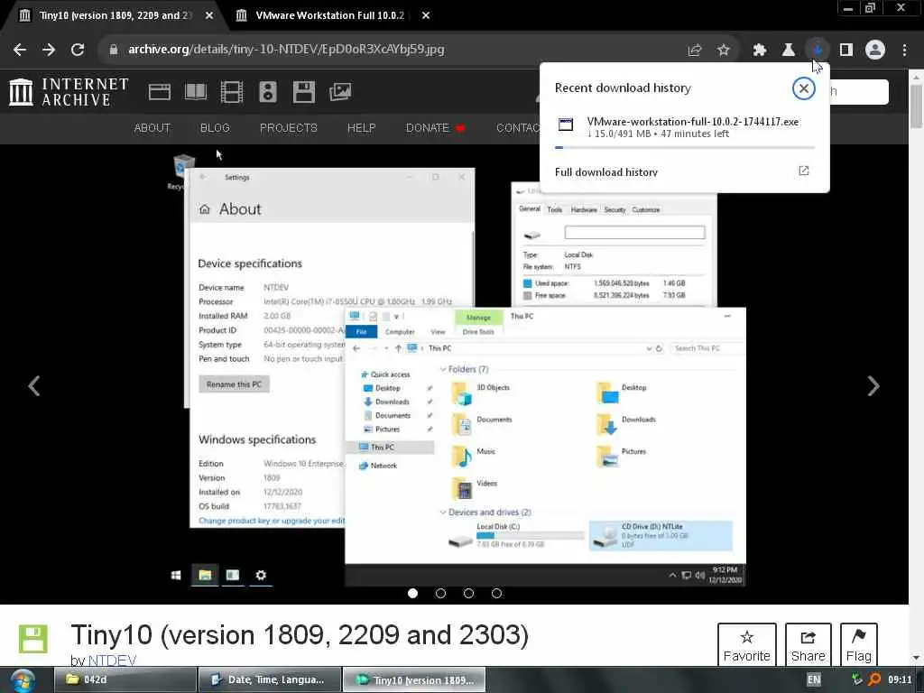Open the PROJECTS nav item
This screenshot has width=924, height=693.
(289, 128)
